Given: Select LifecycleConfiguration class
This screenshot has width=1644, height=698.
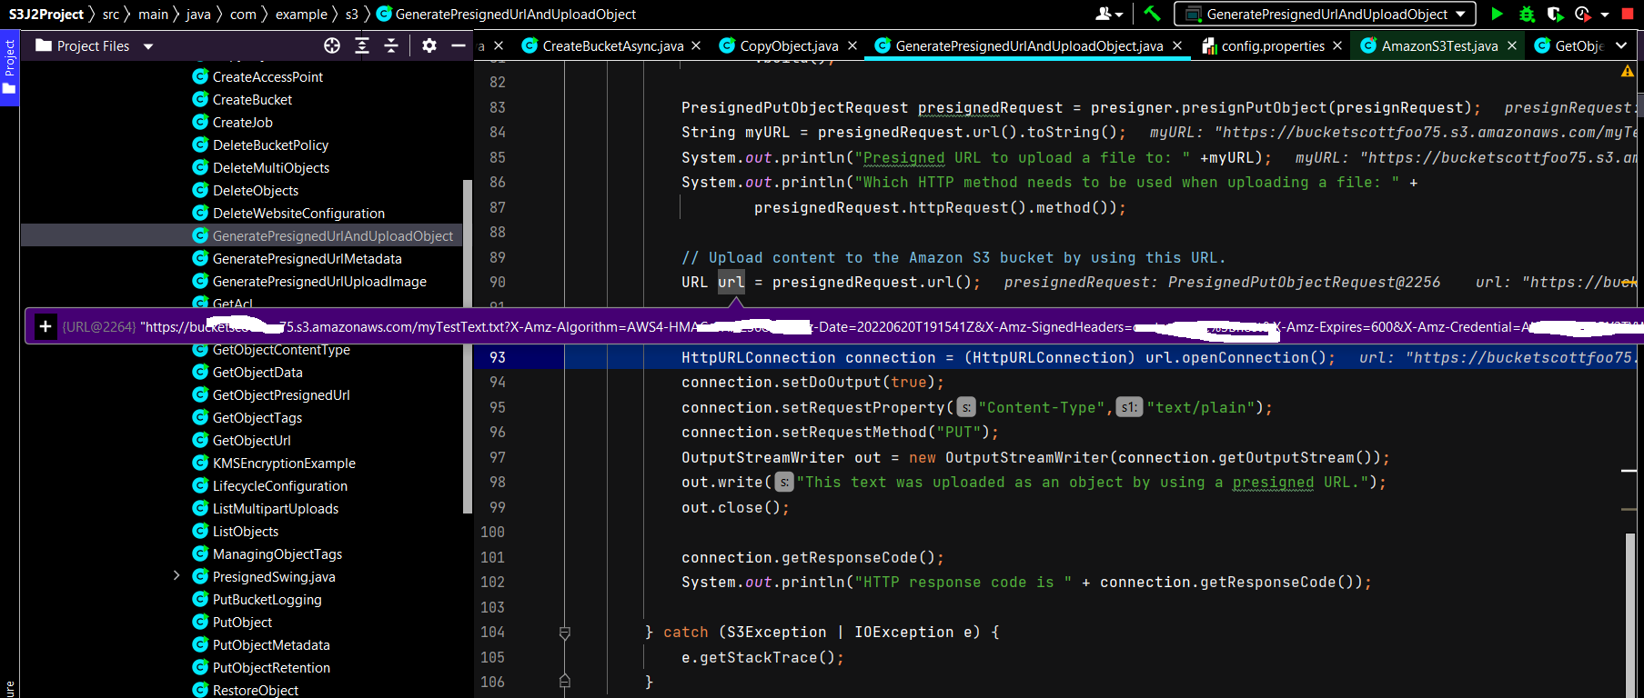Looking at the screenshot, I should [280, 486].
